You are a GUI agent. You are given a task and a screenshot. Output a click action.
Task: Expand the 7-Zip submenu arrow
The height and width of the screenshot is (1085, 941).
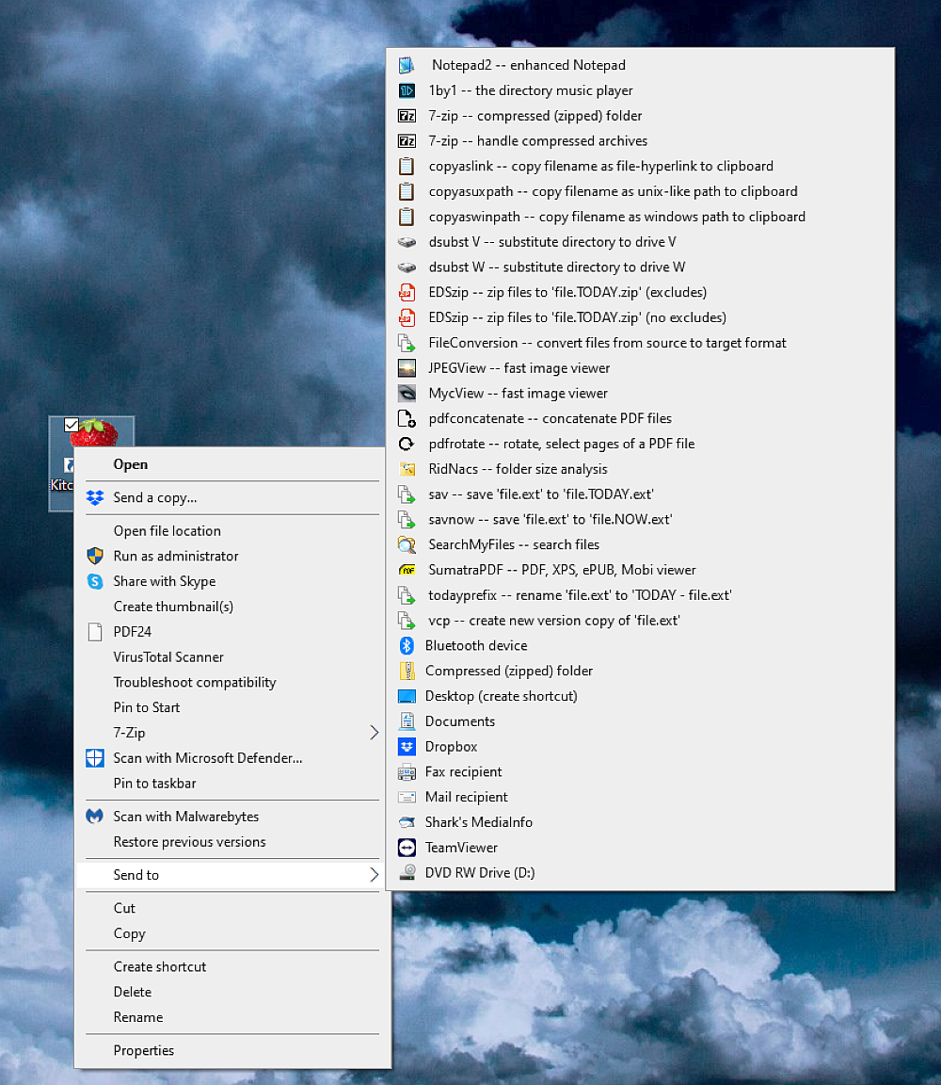pyautogui.click(x=375, y=733)
